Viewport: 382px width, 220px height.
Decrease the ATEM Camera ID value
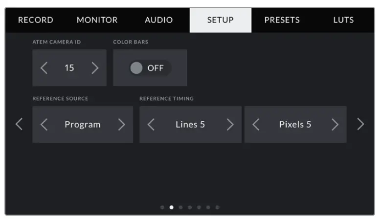tap(44, 68)
